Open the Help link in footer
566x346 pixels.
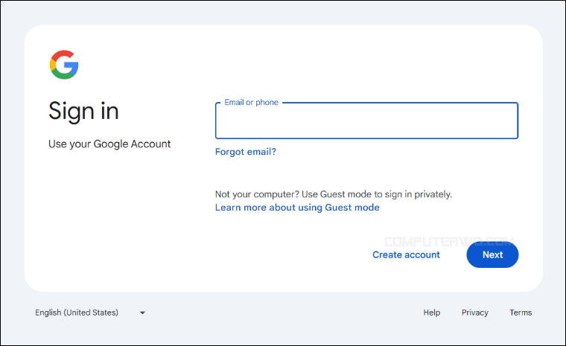tap(432, 313)
